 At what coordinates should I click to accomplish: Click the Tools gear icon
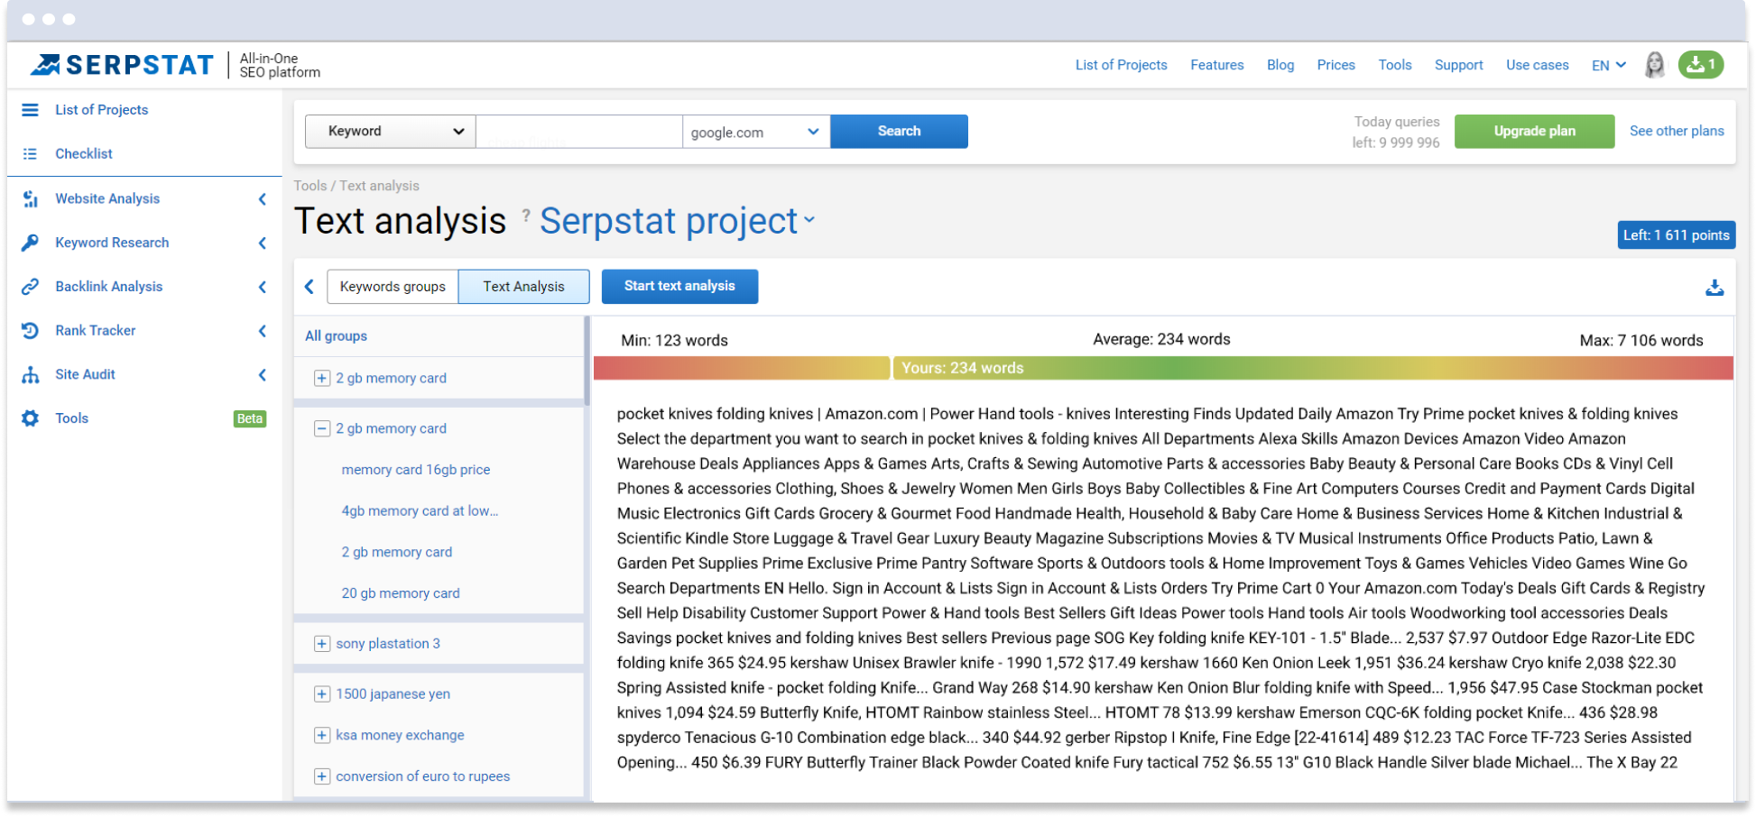tap(30, 418)
